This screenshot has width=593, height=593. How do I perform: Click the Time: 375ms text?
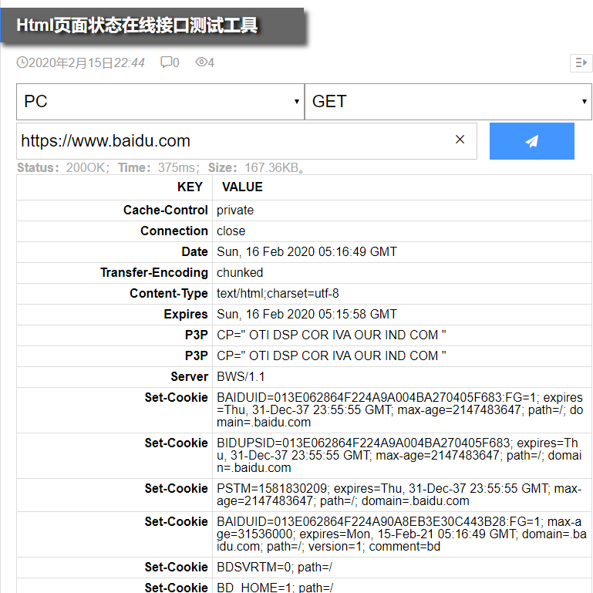(158, 167)
